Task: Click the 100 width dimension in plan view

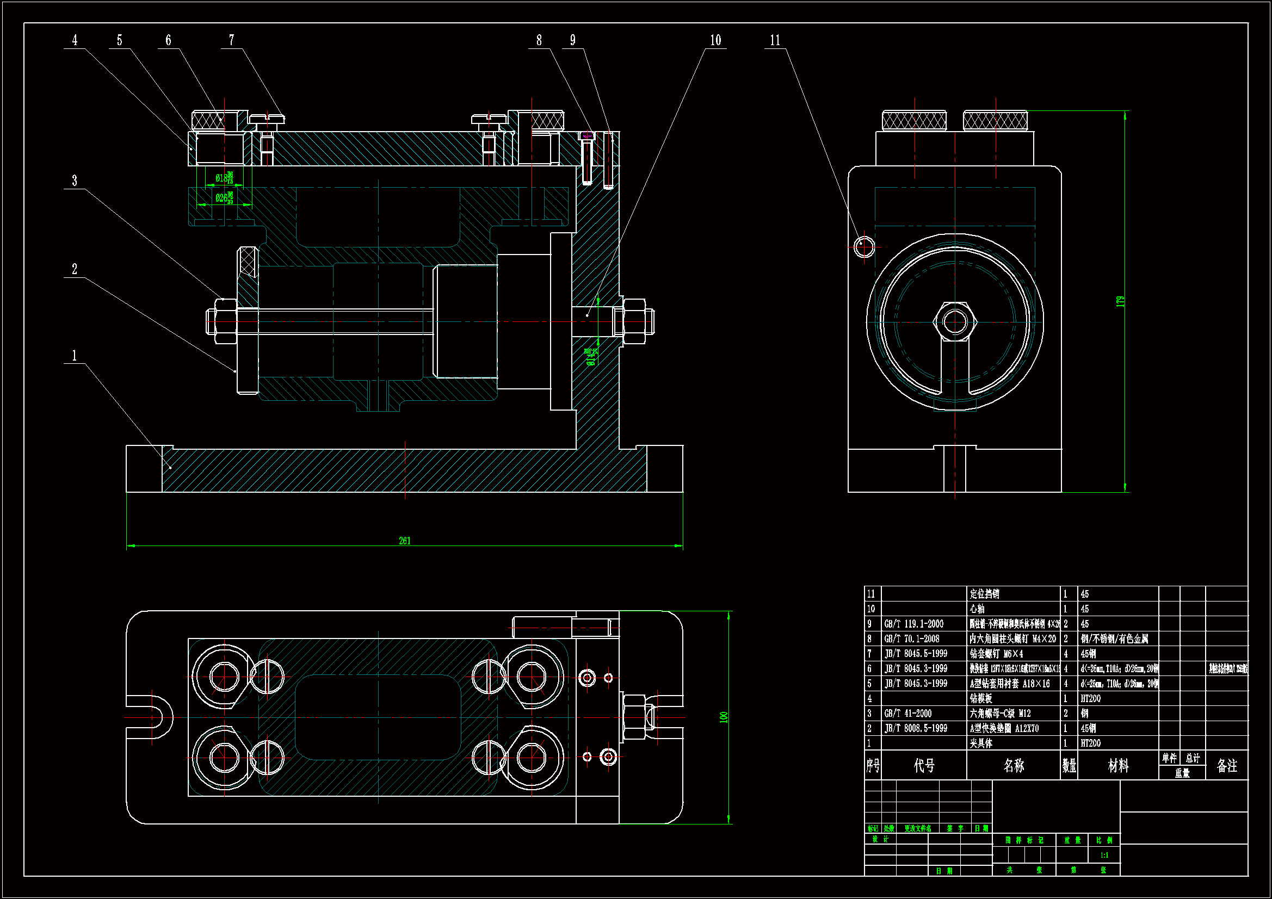Action: pyautogui.click(x=723, y=717)
